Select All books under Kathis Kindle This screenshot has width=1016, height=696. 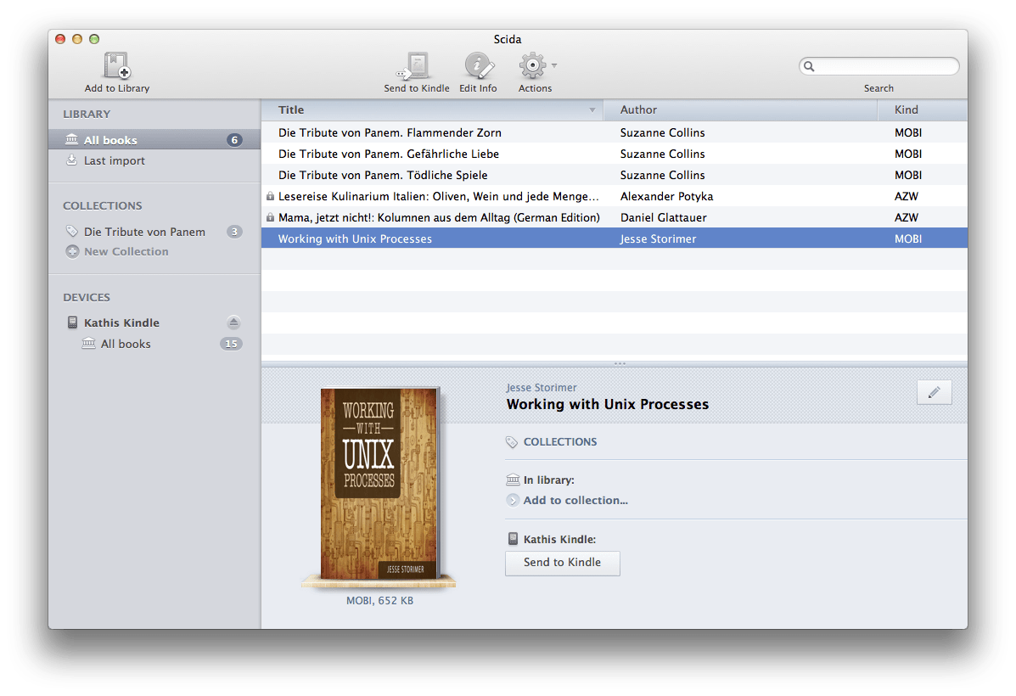coord(126,344)
